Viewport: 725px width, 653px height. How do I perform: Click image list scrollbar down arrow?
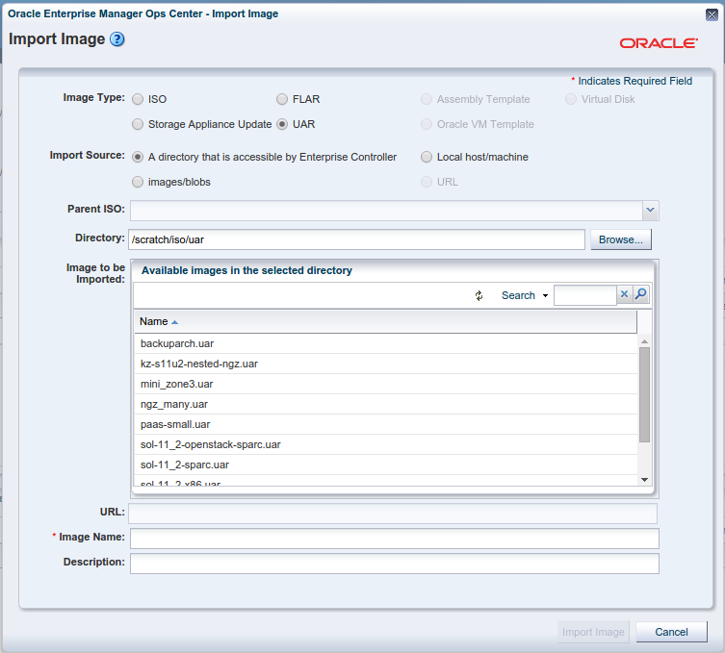pyautogui.click(x=644, y=480)
